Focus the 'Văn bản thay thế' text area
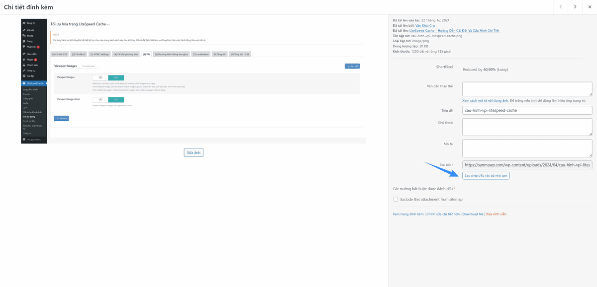 coord(527,89)
